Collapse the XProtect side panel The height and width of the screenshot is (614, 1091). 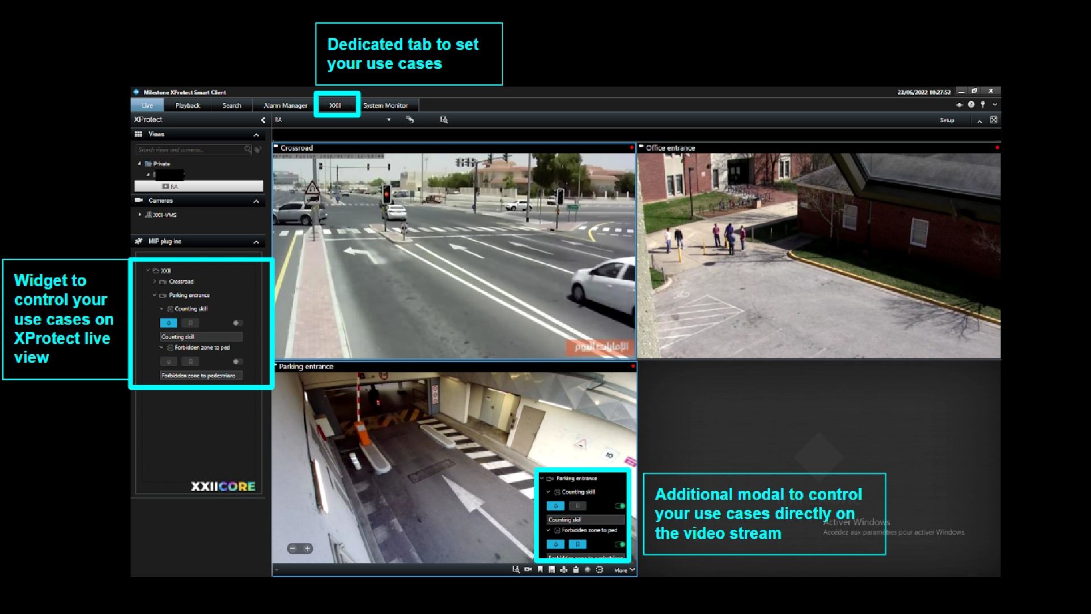coord(263,120)
